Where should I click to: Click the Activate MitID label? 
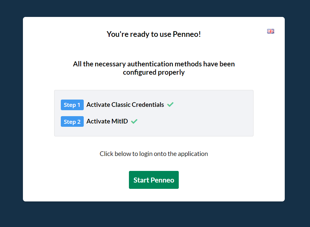[107, 121]
